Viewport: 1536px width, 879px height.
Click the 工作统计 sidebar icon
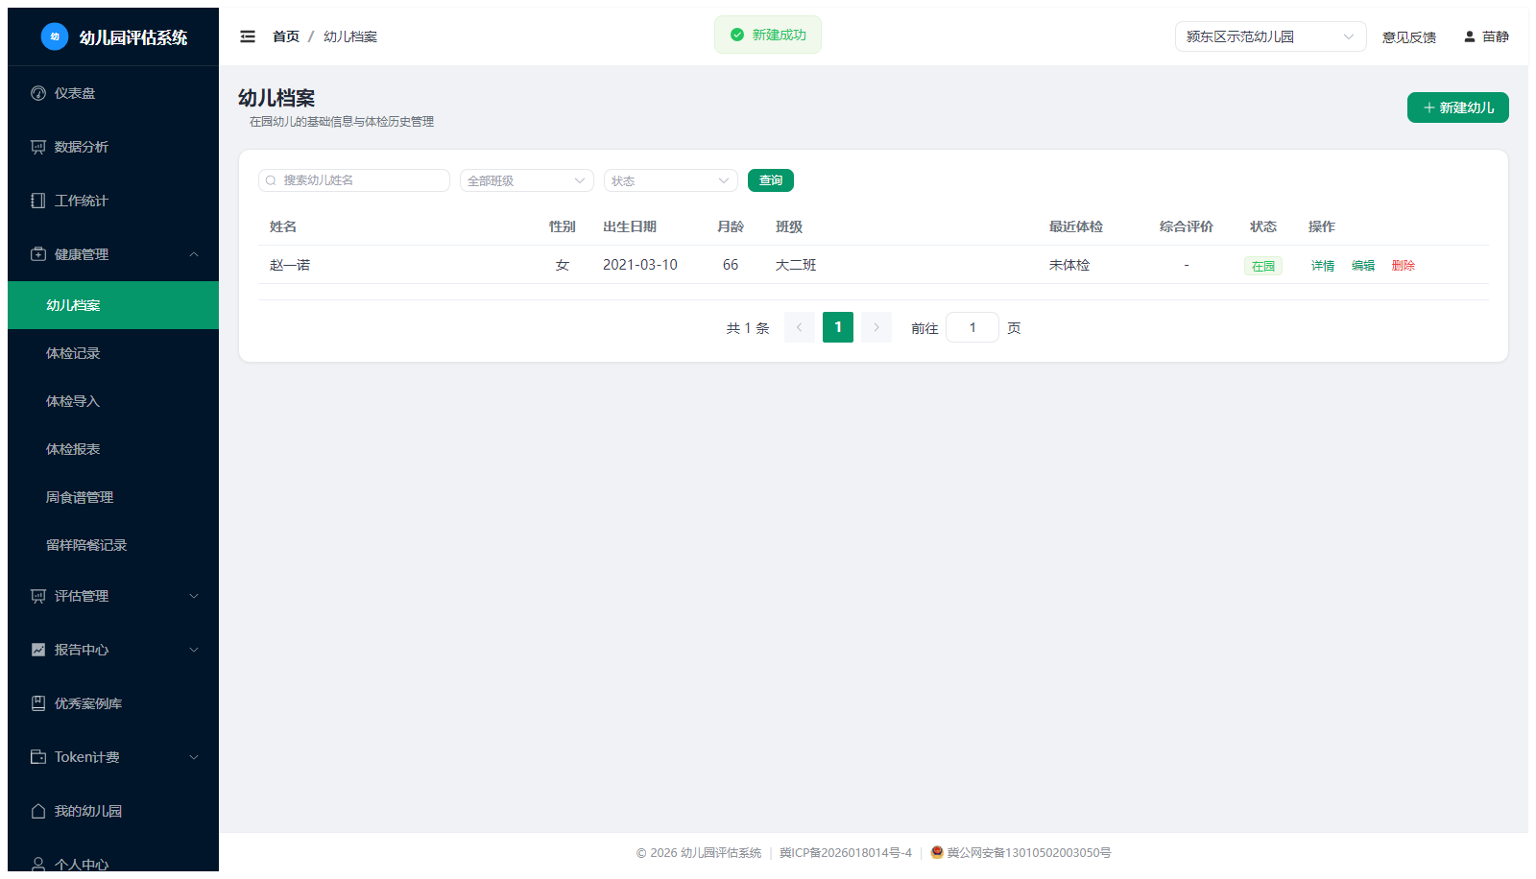pos(38,201)
